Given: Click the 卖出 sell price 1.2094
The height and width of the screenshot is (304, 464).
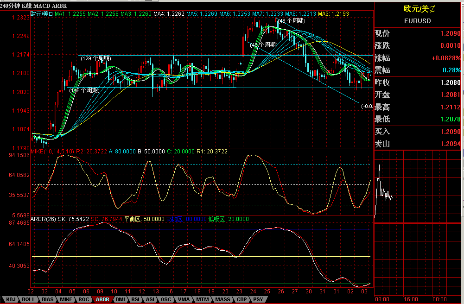Looking at the screenshot, I should [451, 144].
